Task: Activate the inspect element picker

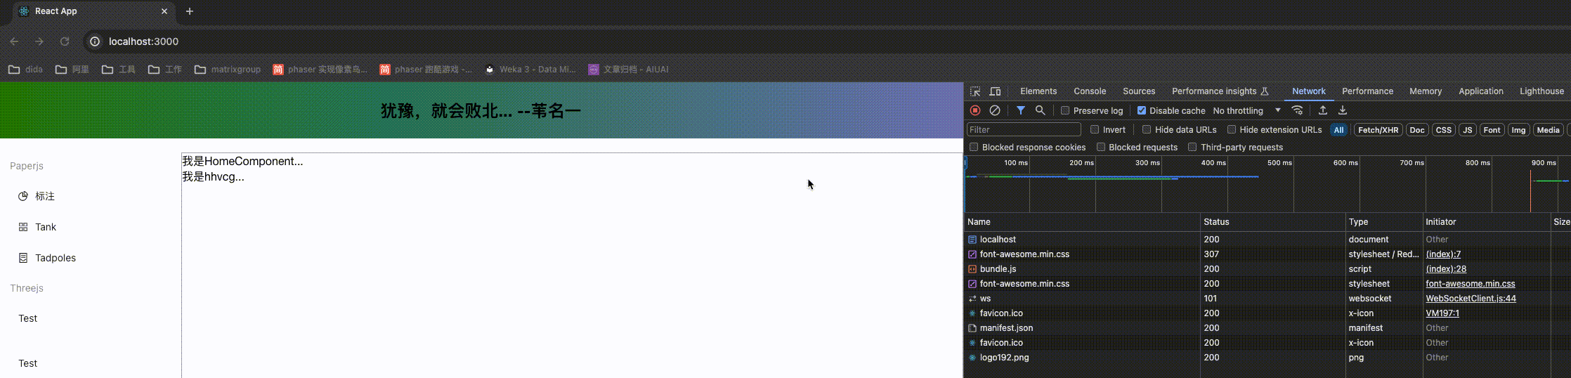Action: (975, 91)
